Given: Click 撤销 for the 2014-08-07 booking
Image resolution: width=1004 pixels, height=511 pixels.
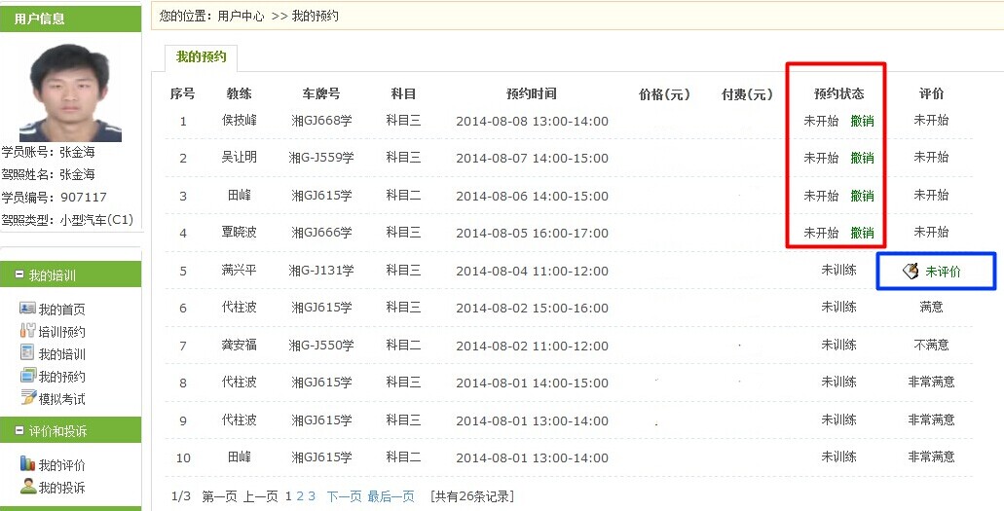Looking at the screenshot, I should coord(862,158).
